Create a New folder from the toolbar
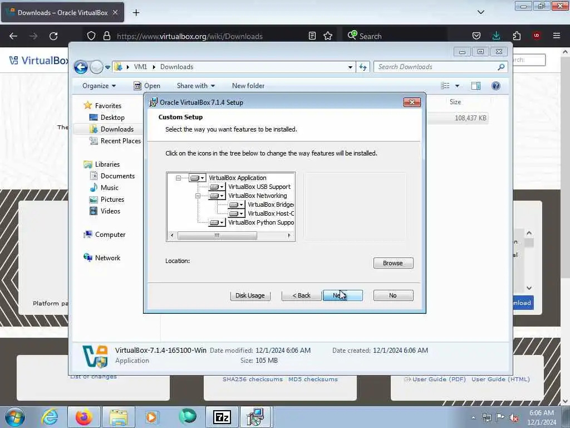 coord(248,86)
